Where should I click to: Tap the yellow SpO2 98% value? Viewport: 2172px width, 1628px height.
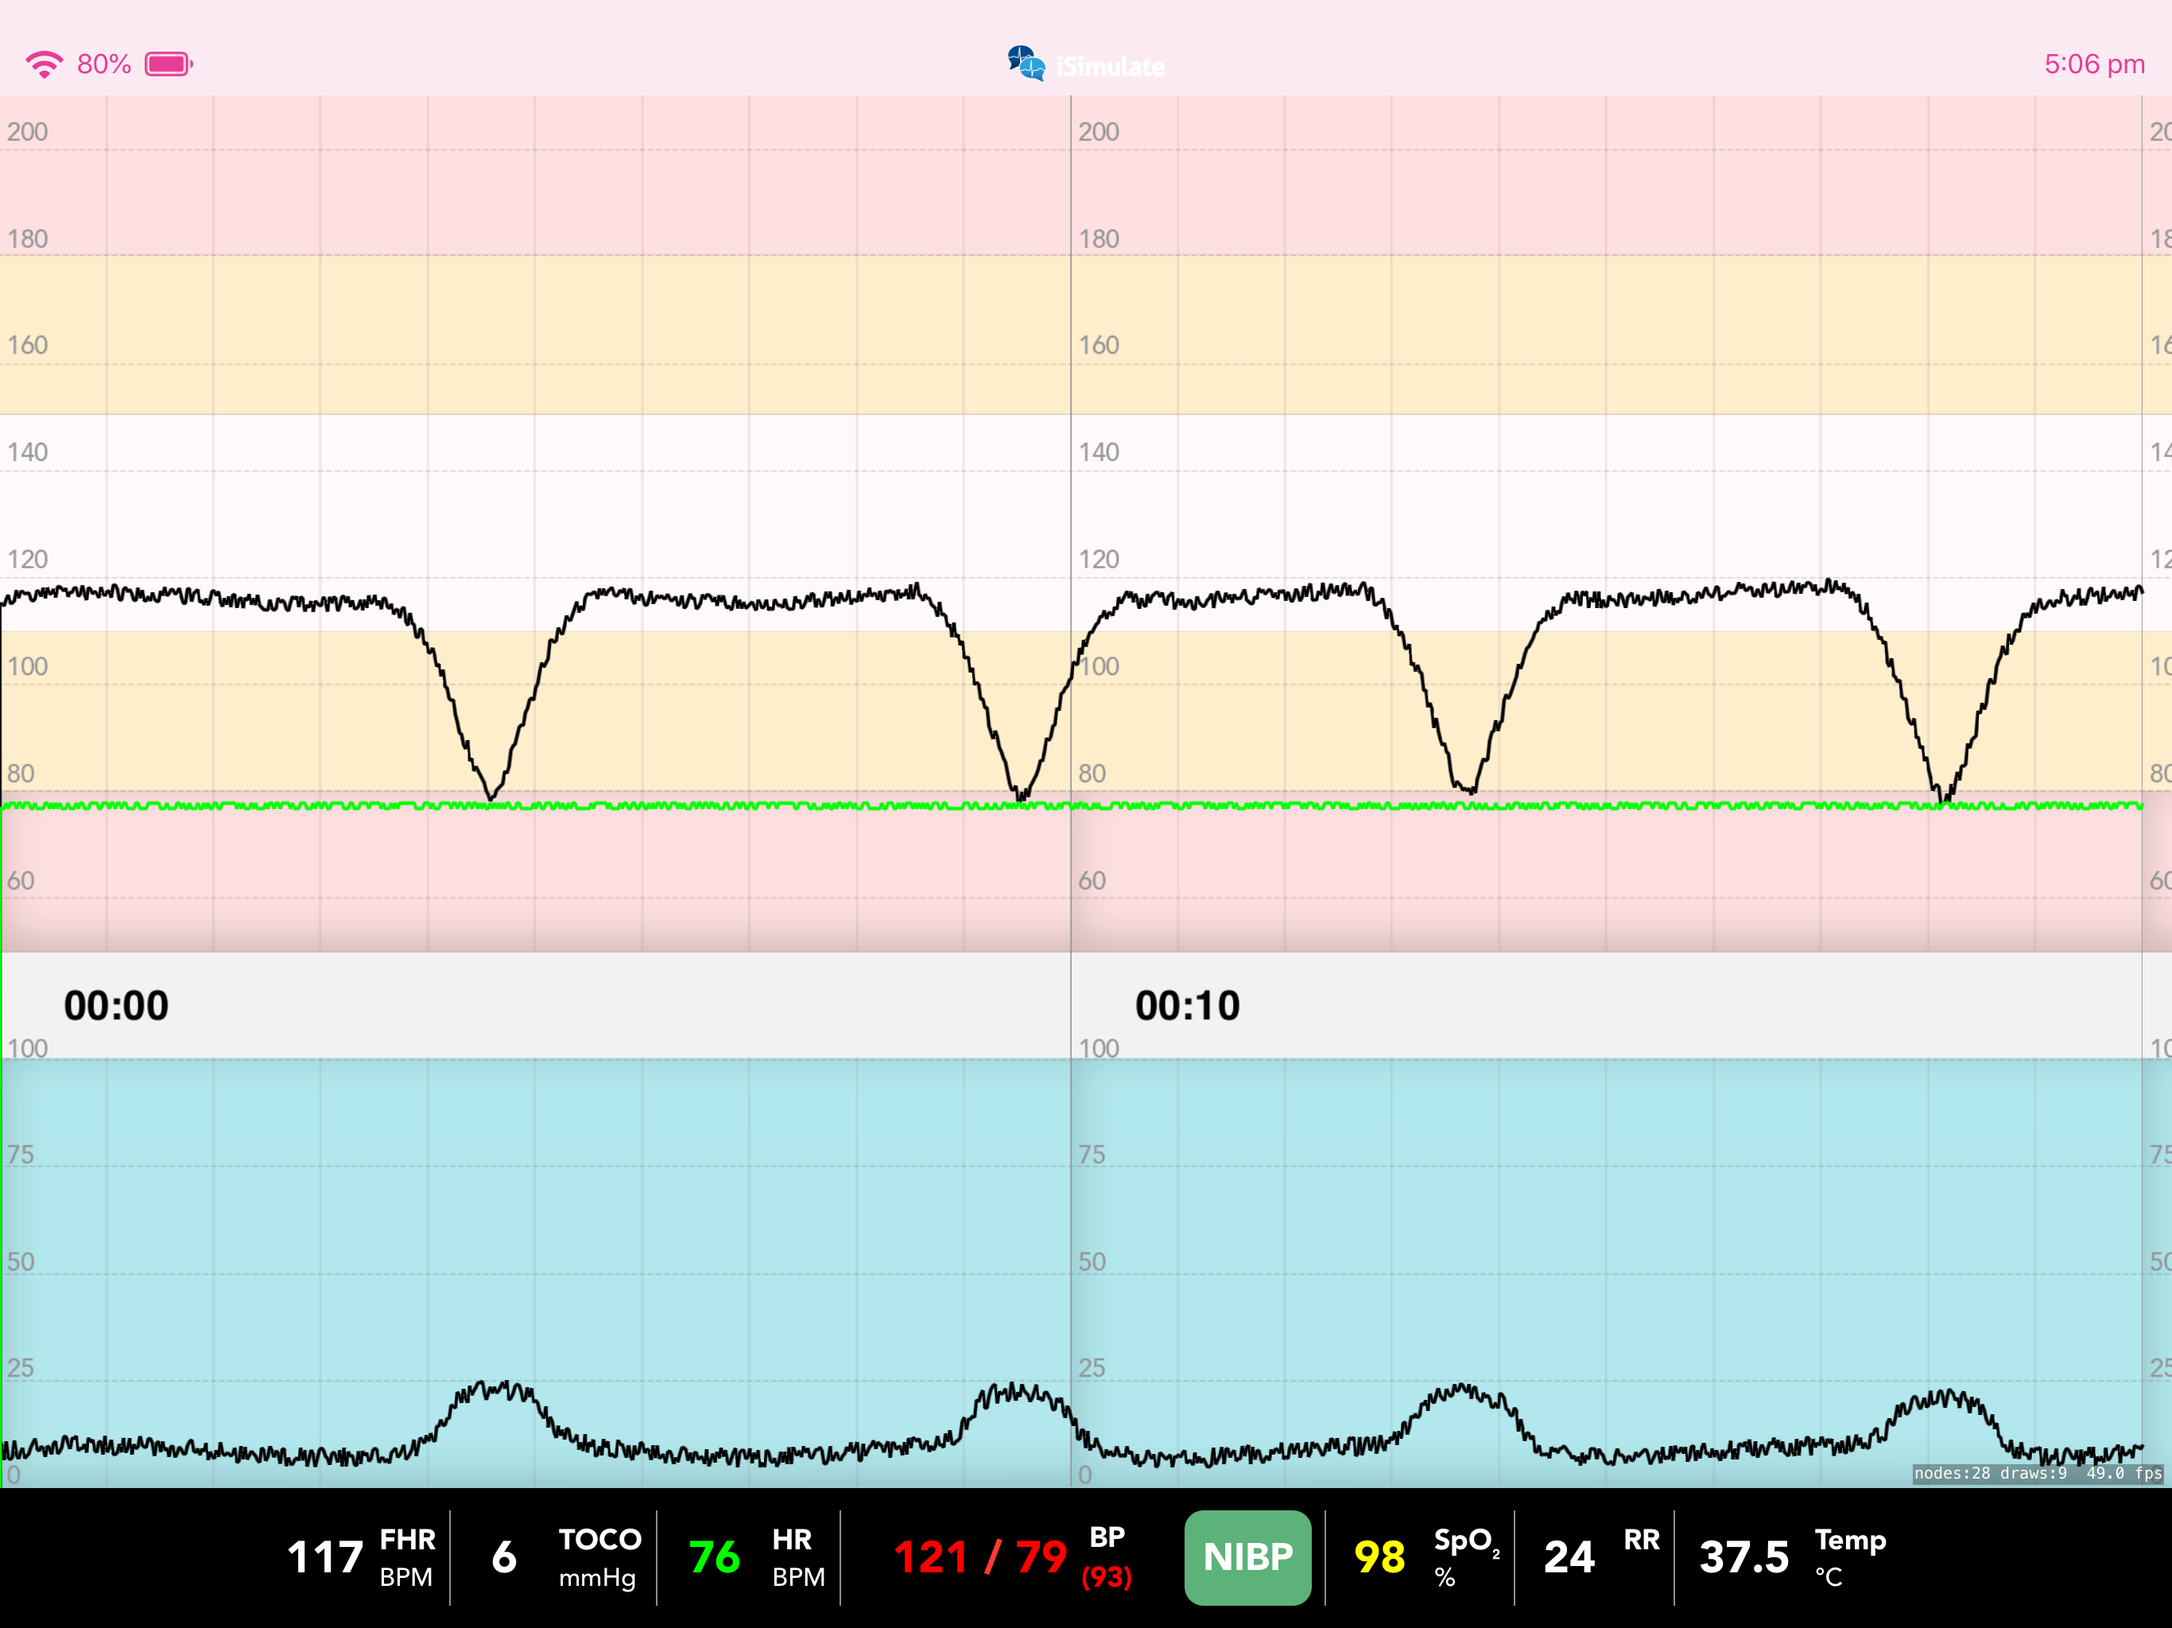[1379, 1557]
